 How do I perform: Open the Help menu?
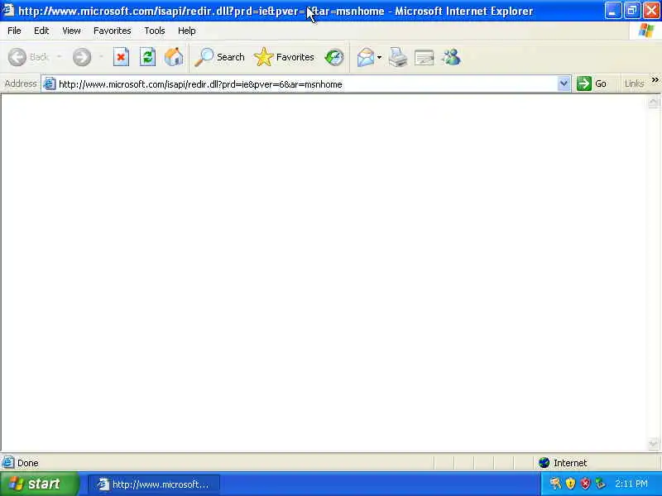coord(187,31)
